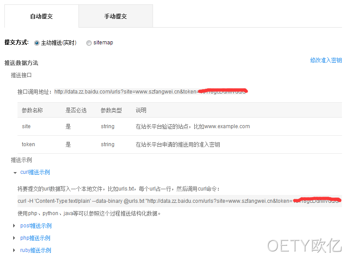Switch to the 手动提交 tab
Image resolution: width=349 pixels, height=259 pixels.
point(116,16)
